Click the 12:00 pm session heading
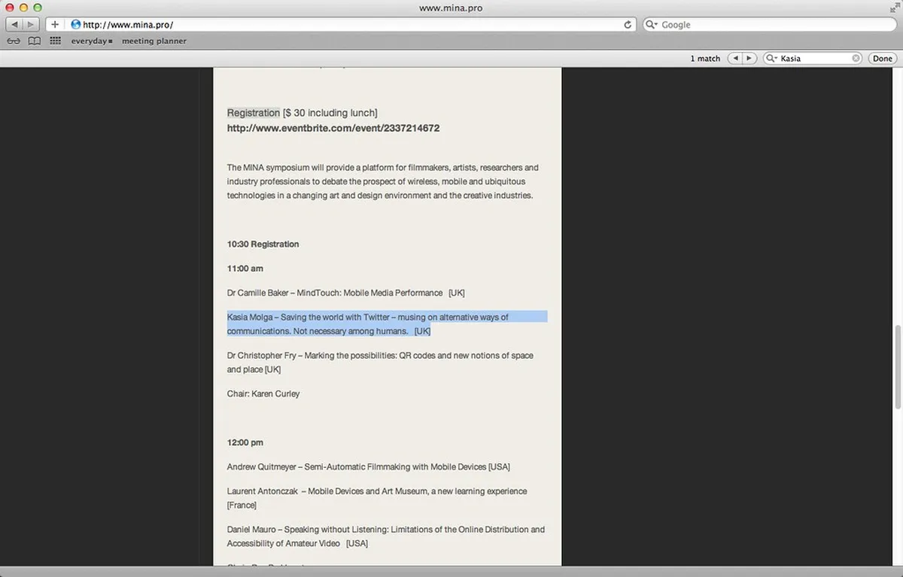The width and height of the screenshot is (903, 577). point(245,443)
